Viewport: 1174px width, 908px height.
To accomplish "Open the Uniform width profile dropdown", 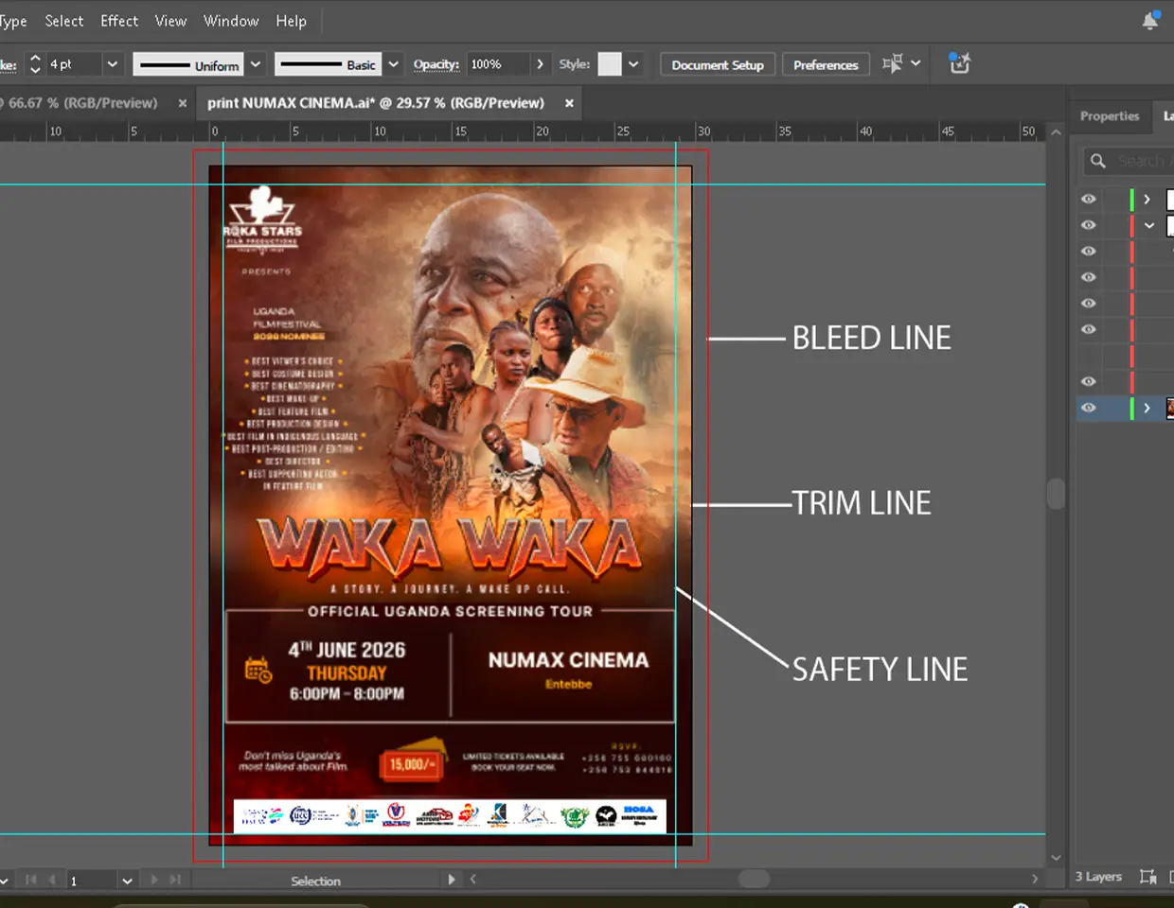I will [x=256, y=64].
